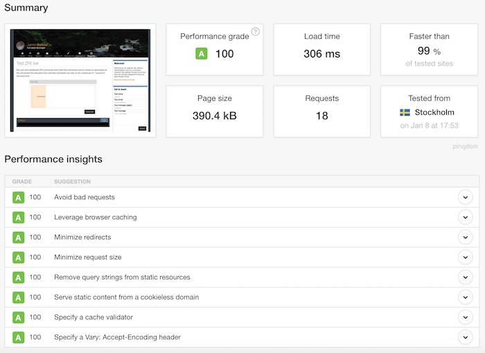Expand the Minimize request size insight

(x=465, y=257)
